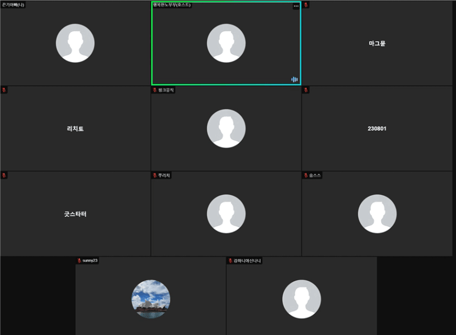This screenshot has height=335, width=456.
Task: Select the avatar in the 강하니아신나니 tile
Action: point(302,299)
